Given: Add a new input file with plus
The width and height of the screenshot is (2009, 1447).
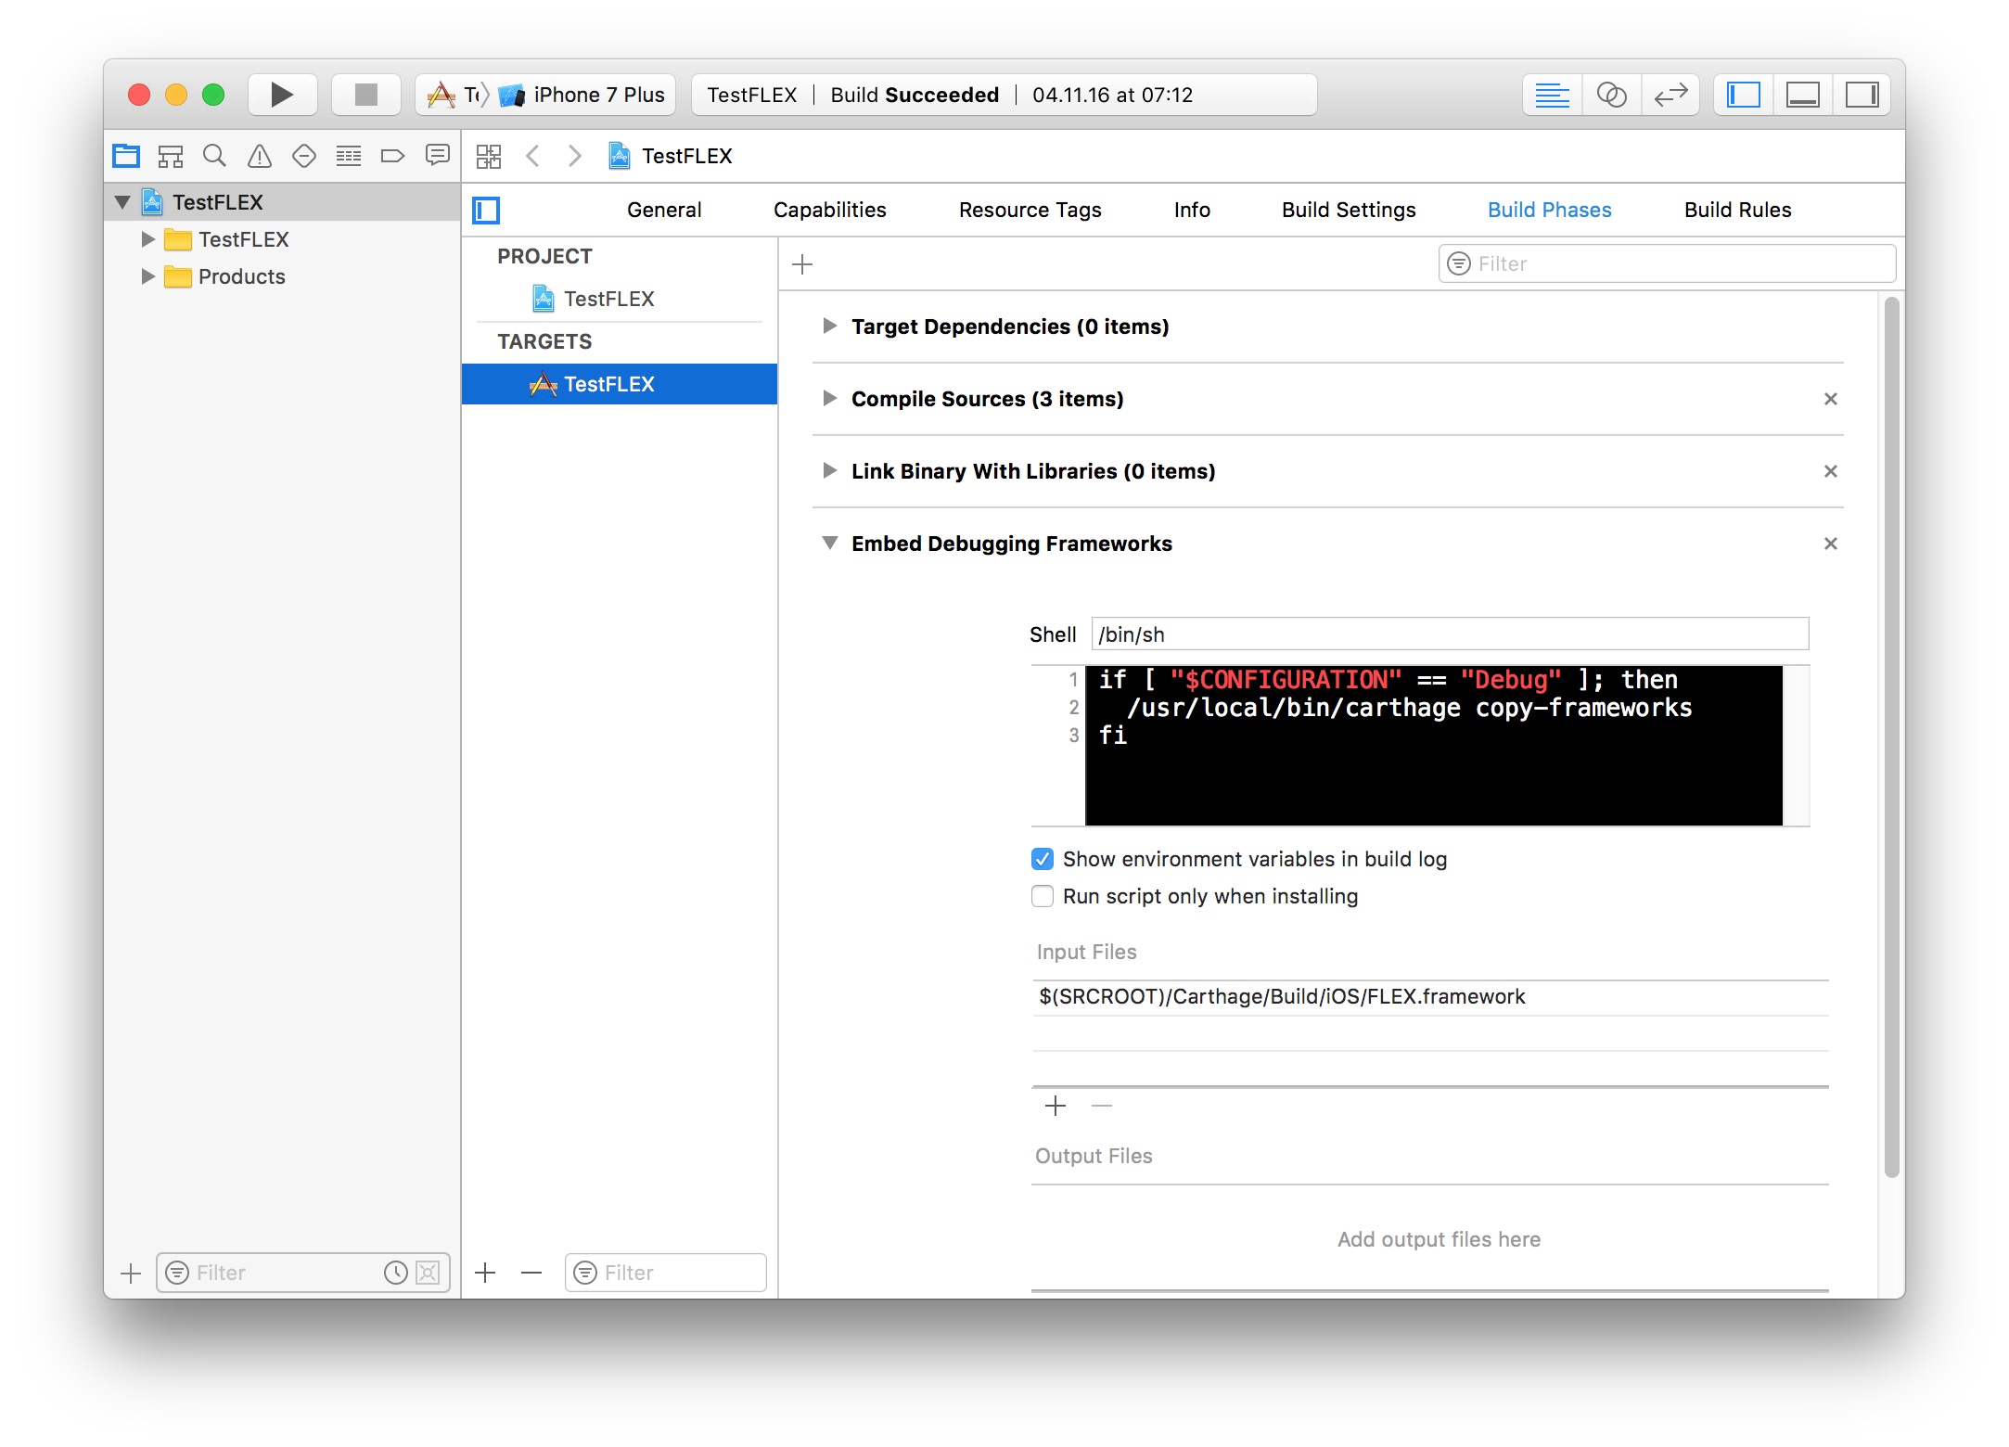Looking at the screenshot, I should [1056, 1106].
